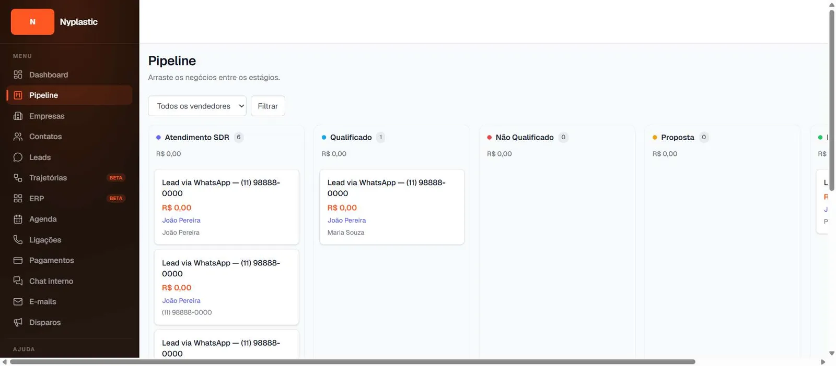836x366 pixels.
Task: Click João Pereira link in second SDR card
Action: pos(181,301)
